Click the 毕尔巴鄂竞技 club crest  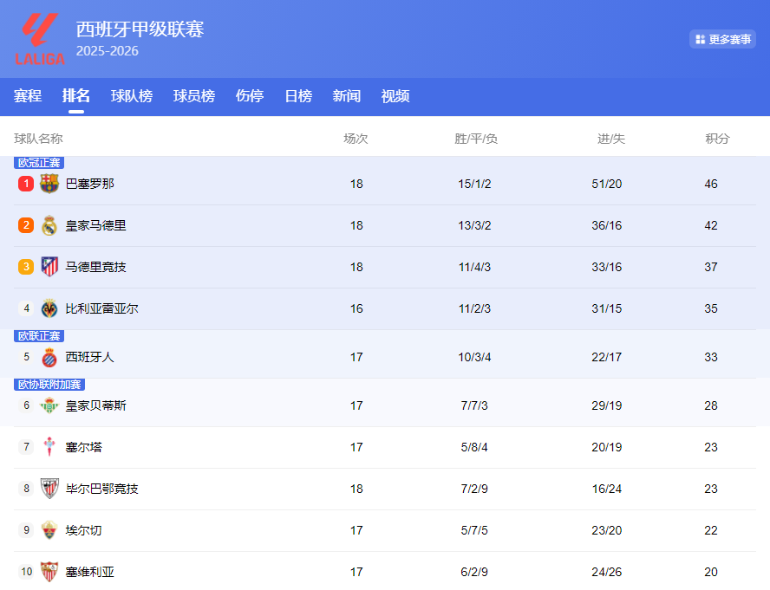49,489
